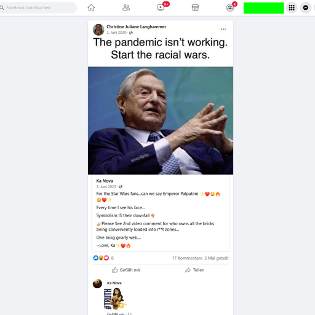Open Christine Juliane Langhammer's profile name
The height and width of the screenshot is (315, 315).
(x=136, y=26)
